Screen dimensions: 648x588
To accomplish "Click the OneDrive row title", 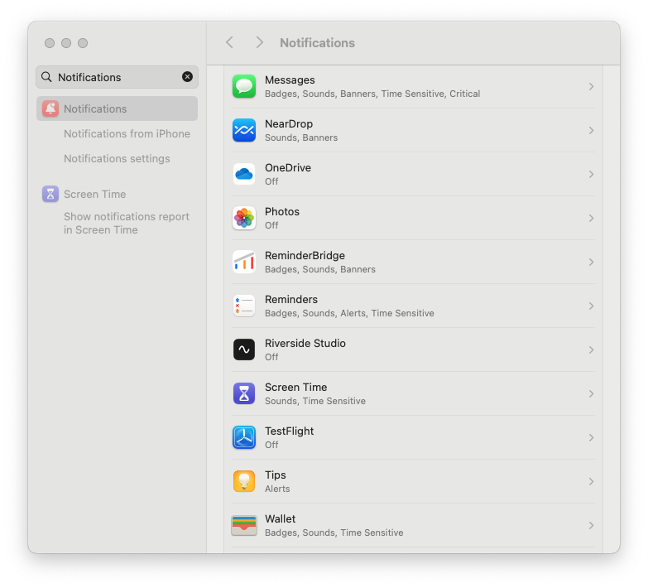I will tap(288, 167).
